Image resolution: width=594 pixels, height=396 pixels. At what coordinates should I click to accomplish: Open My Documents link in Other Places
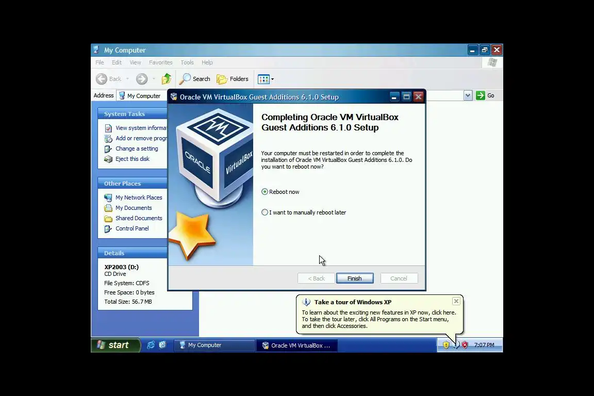(x=134, y=208)
